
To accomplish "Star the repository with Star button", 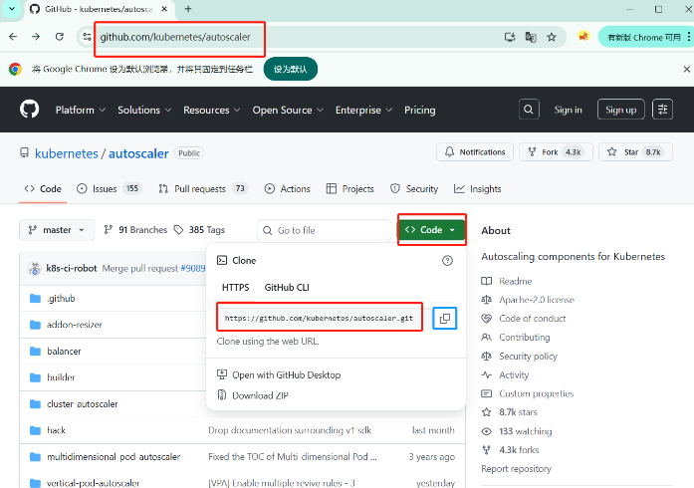I will (635, 152).
